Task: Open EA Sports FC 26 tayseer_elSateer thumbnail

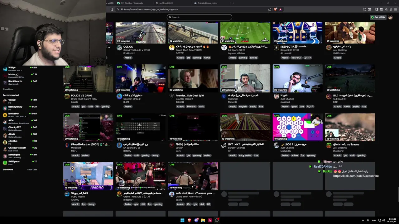Action: pyautogui.click(x=245, y=33)
